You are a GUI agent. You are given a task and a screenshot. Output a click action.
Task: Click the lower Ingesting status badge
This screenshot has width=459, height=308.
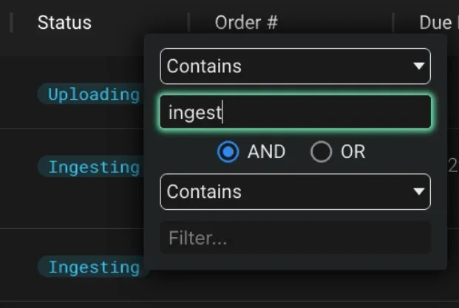point(92,267)
